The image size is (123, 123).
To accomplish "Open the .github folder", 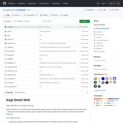I will click(x=9, y=31).
